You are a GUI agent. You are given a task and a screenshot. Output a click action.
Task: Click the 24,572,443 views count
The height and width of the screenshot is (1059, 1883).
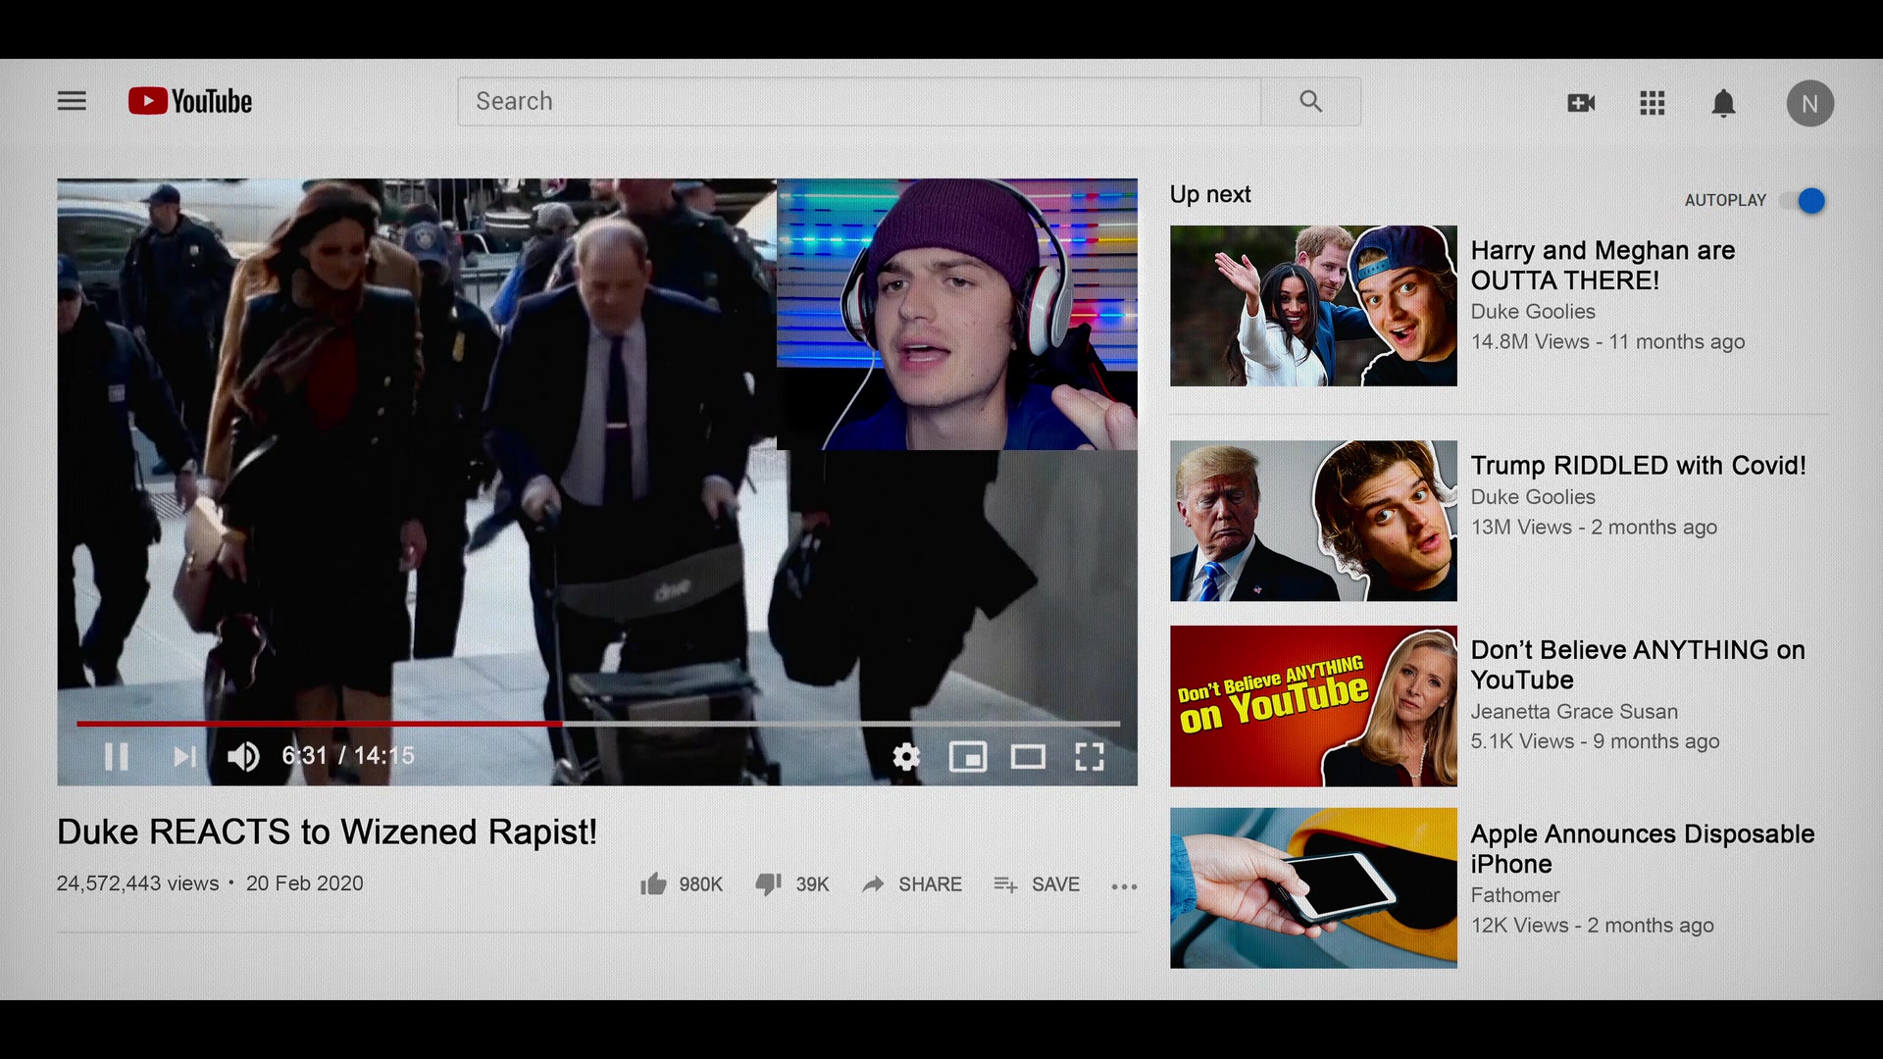click(137, 883)
